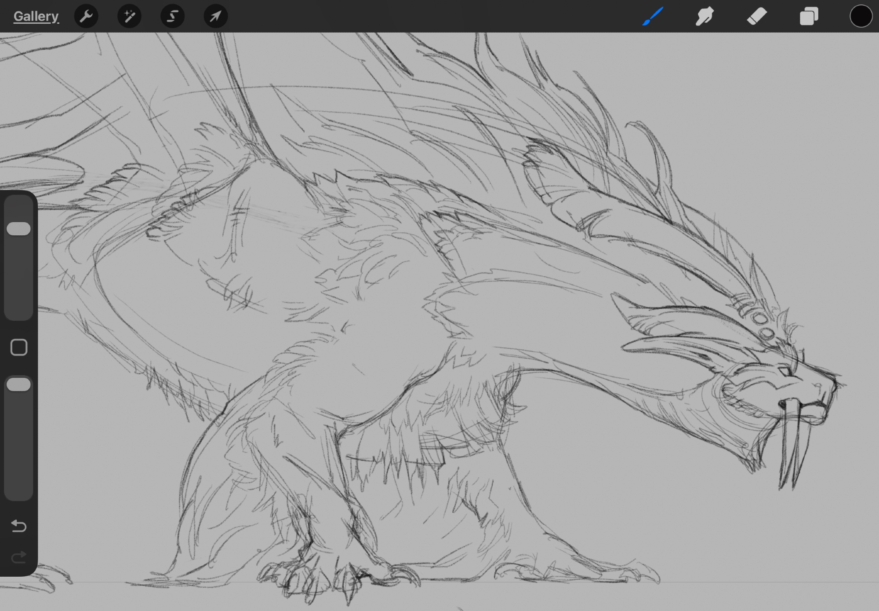Viewport: 879px width, 611px height.
Task: Click the brush opacity slider handle
Action: (18, 385)
